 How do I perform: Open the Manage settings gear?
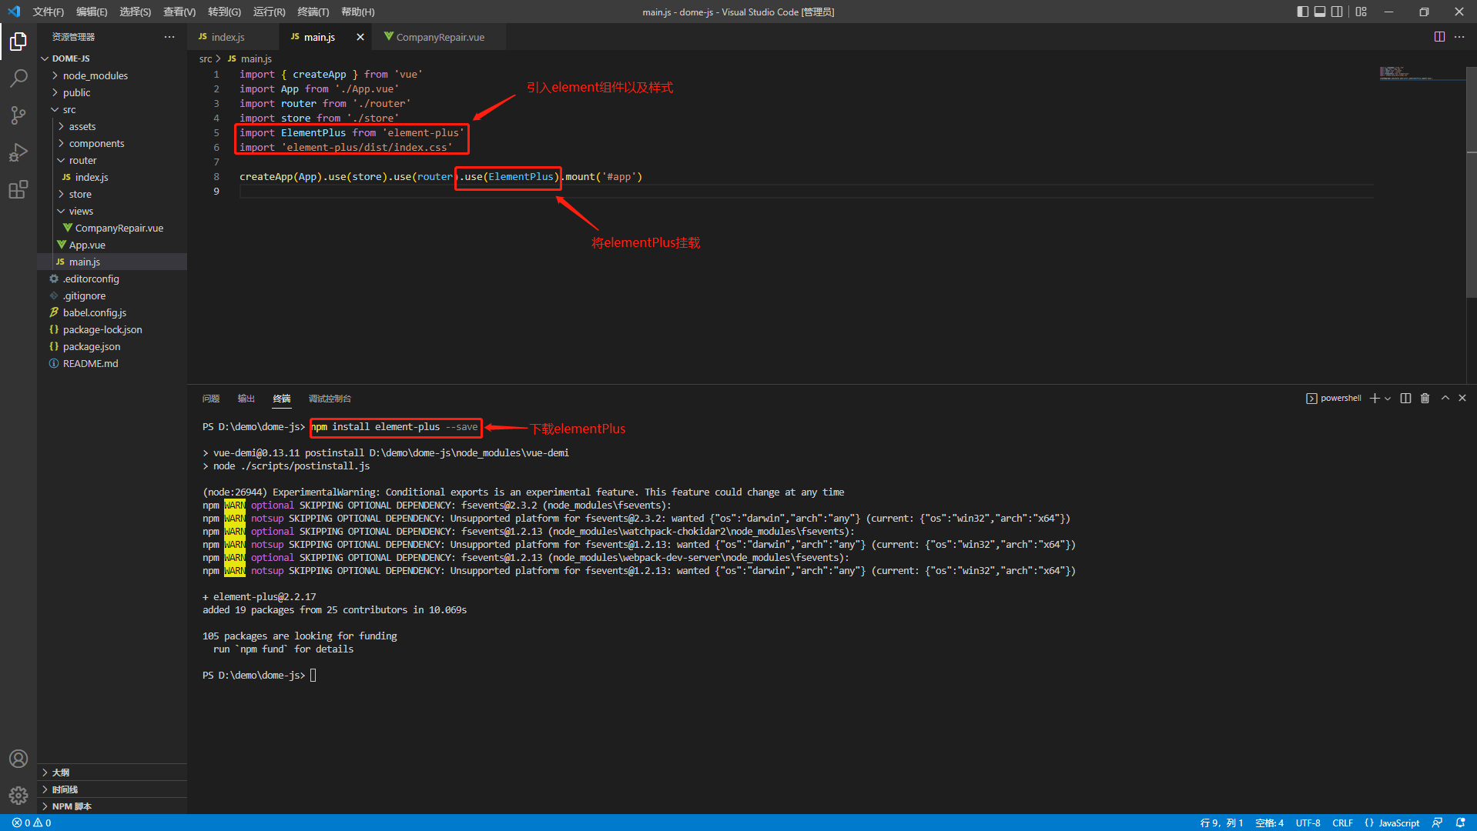pos(18,795)
